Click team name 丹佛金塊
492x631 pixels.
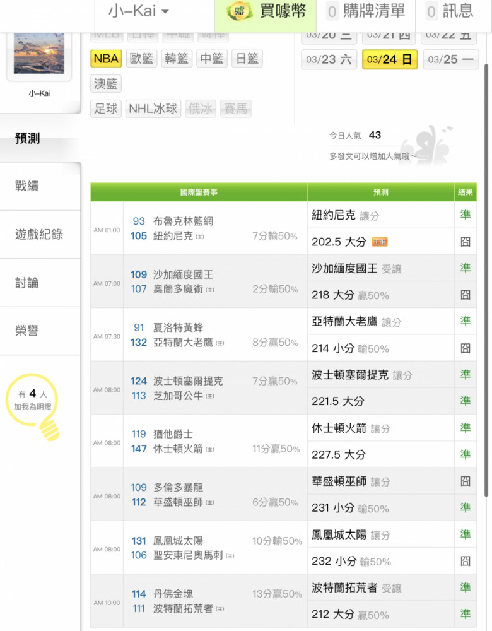[173, 594]
